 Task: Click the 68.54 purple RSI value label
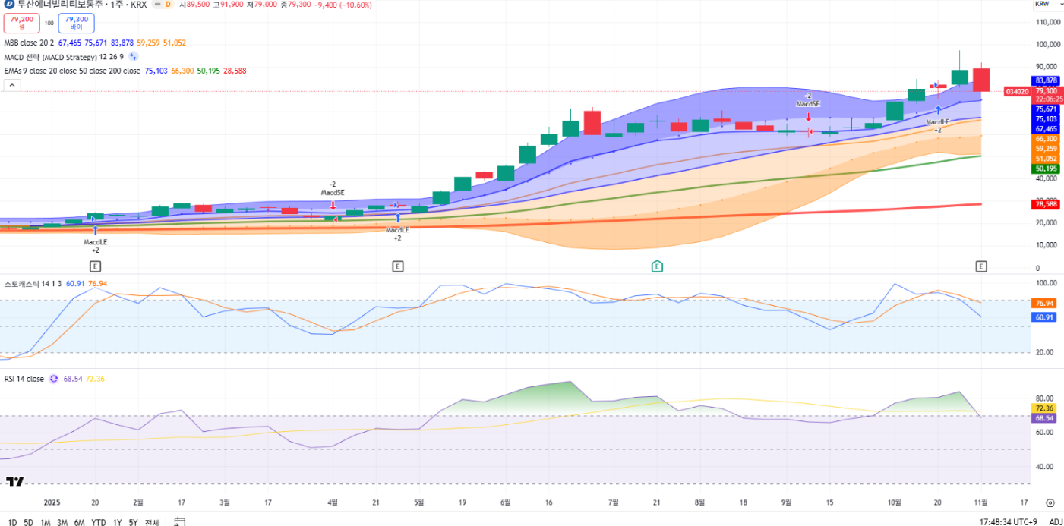pyautogui.click(x=1043, y=418)
